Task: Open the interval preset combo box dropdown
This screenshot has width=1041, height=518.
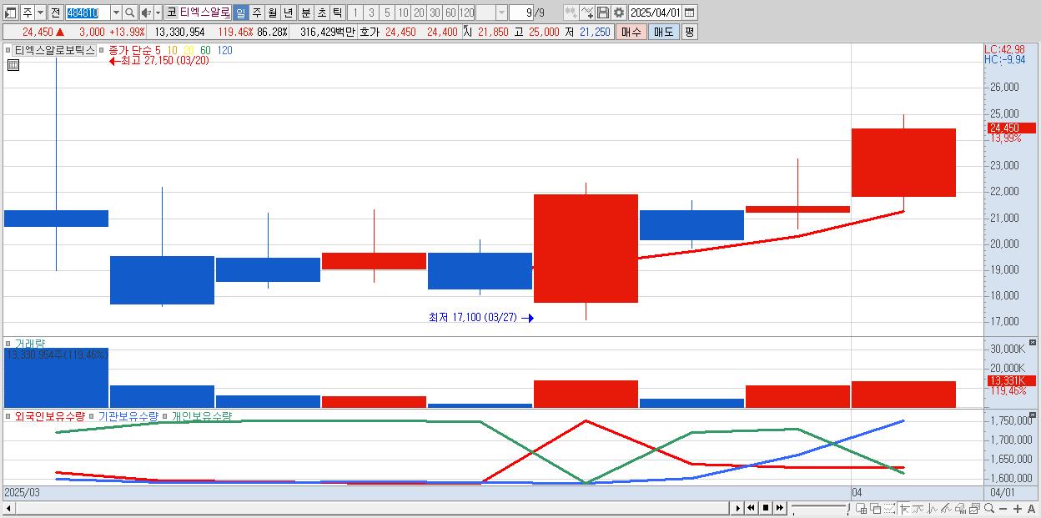Action: [501, 13]
